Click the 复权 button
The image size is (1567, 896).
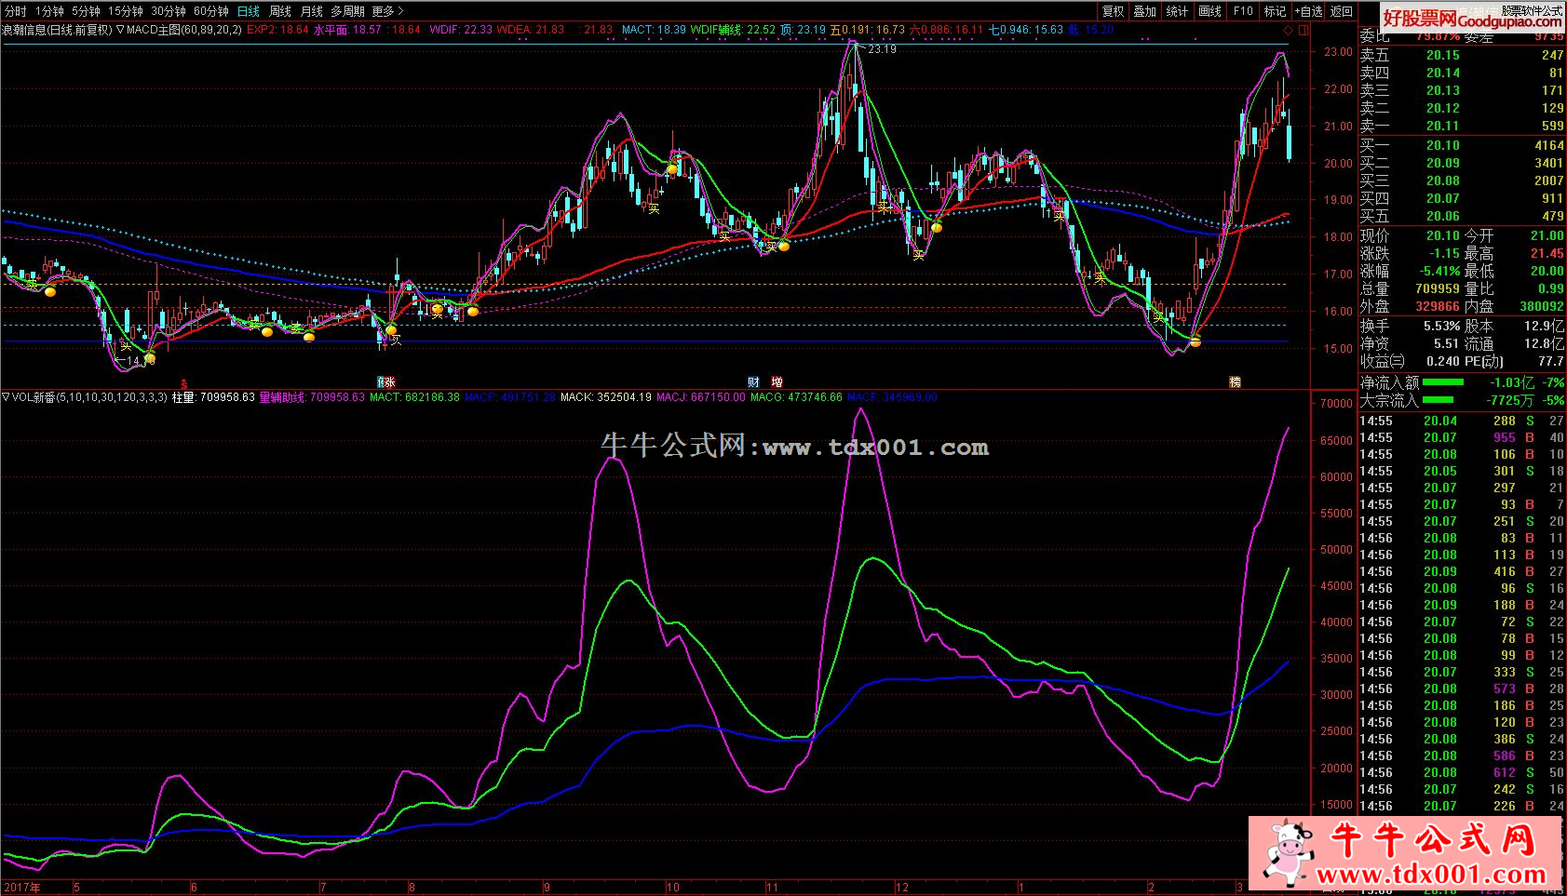coord(1113,11)
